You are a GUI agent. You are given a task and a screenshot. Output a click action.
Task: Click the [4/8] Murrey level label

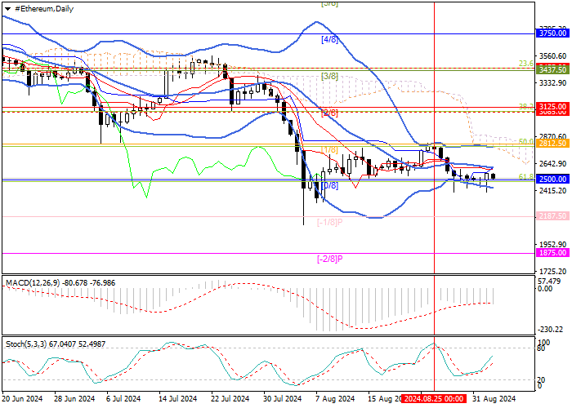[x=329, y=39]
